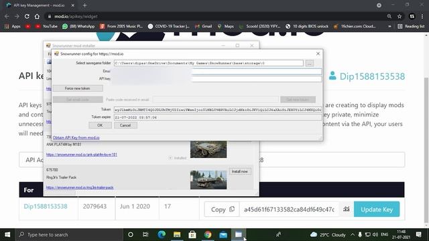429x241 pixels.
Task: Click the zoom magnifier in address bar
Action: tap(389, 16)
